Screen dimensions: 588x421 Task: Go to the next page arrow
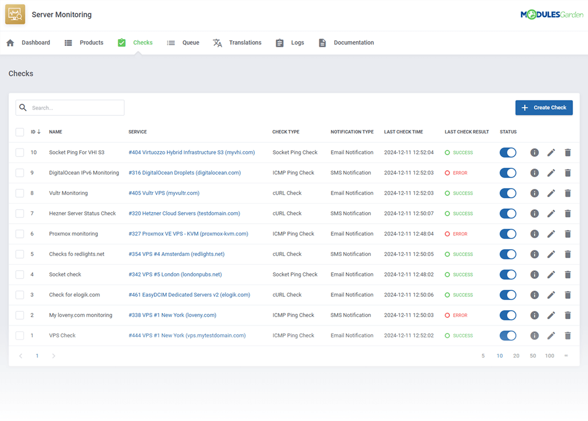tap(53, 356)
